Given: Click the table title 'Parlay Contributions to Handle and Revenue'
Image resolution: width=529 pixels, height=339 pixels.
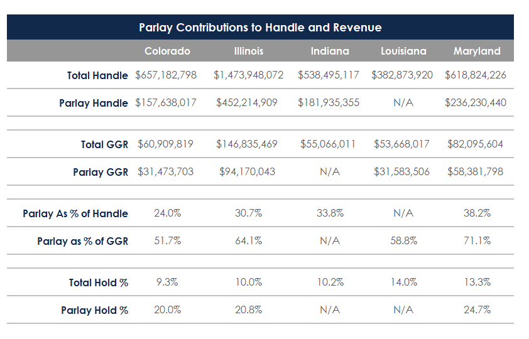Looking at the screenshot, I should pyautogui.click(x=260, y=28).
